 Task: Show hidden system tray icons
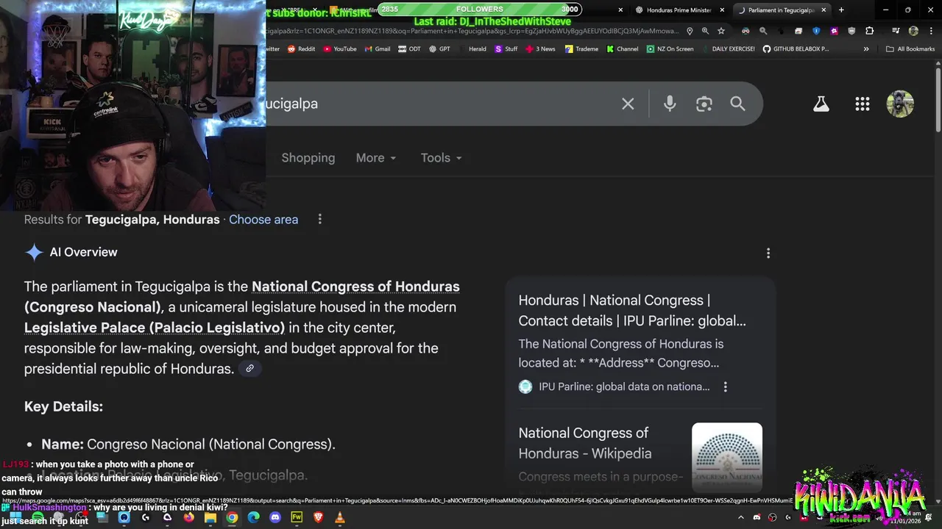tap(743, 517)
